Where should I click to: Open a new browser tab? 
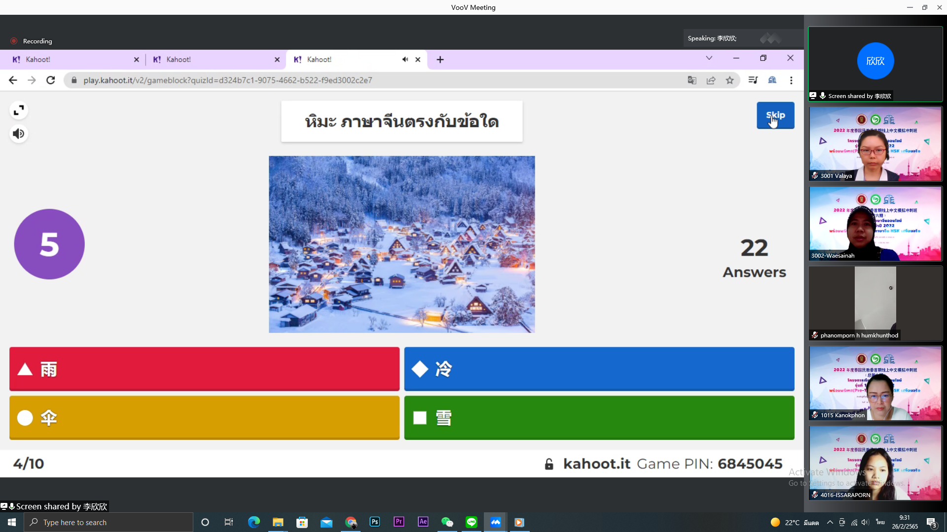(440, 60)
